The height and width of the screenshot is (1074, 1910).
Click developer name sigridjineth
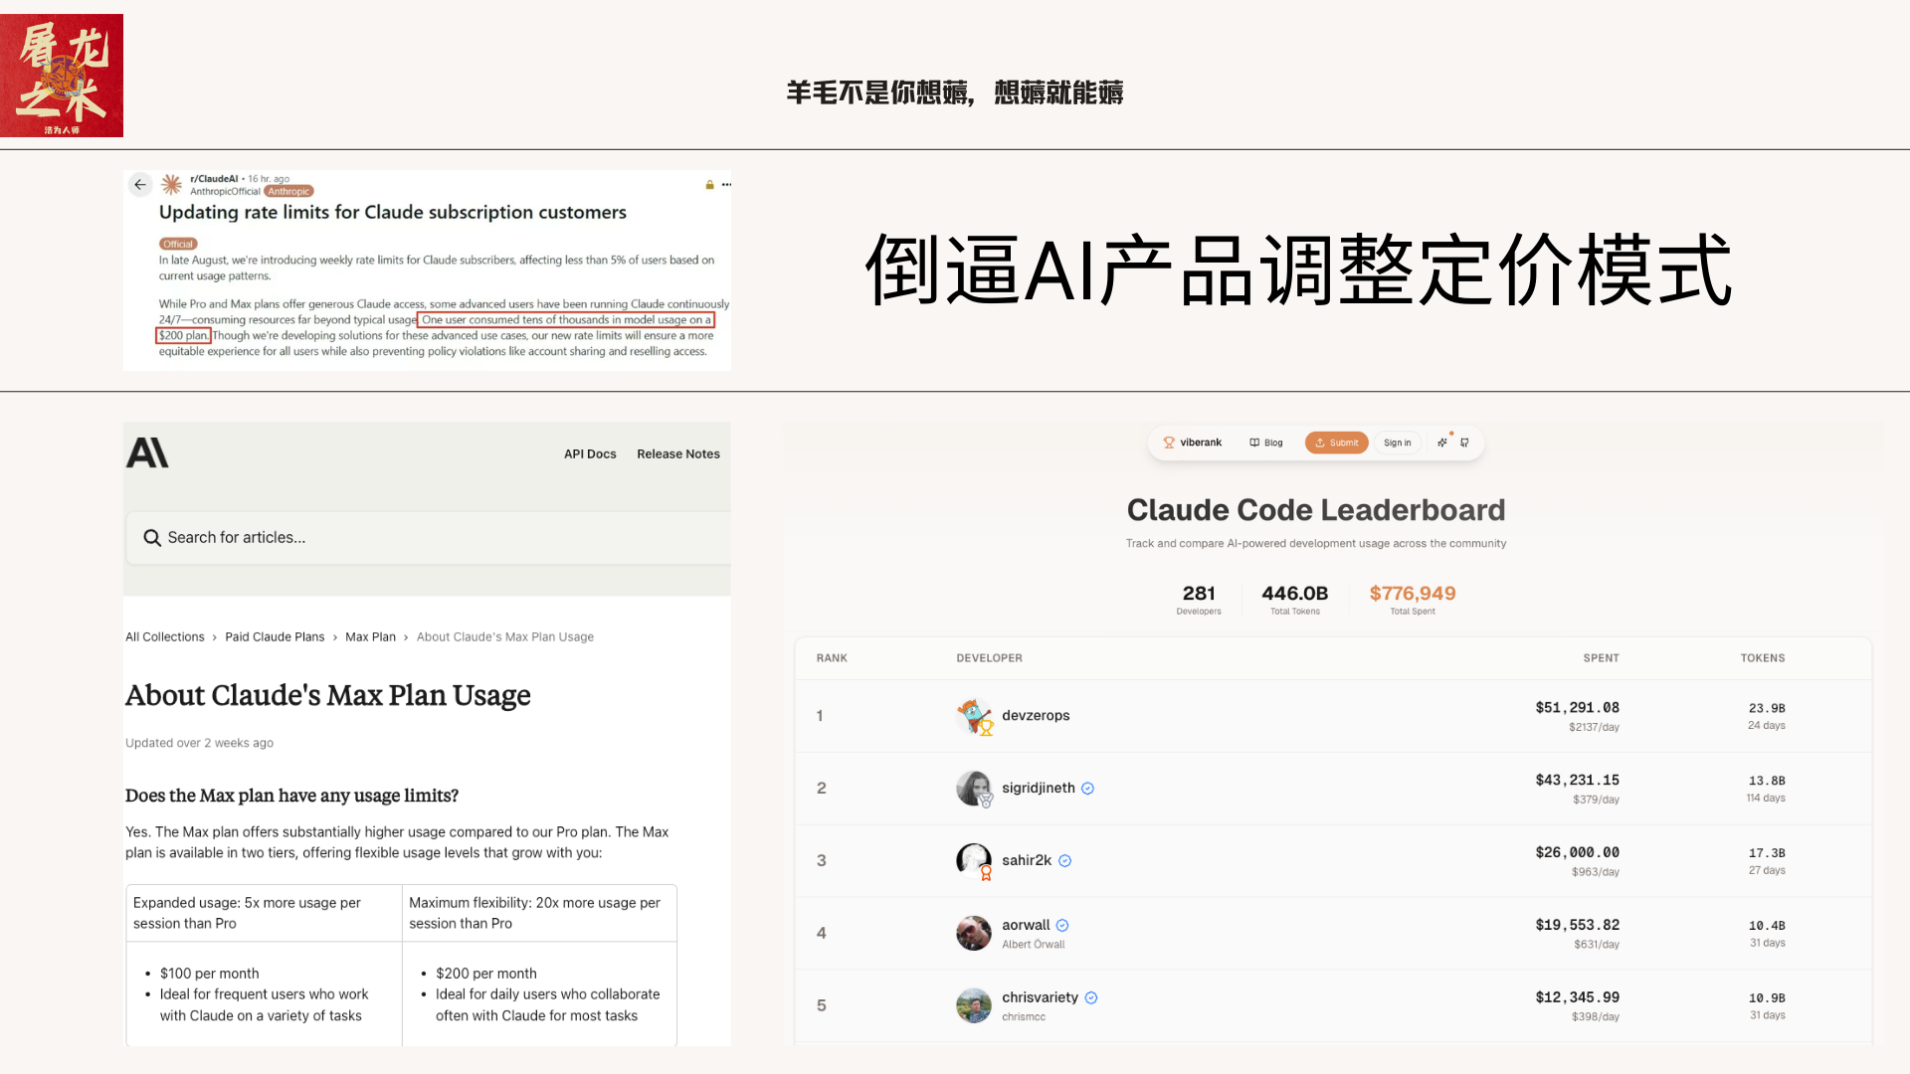pyautogui.click(x=1039, y=789)
